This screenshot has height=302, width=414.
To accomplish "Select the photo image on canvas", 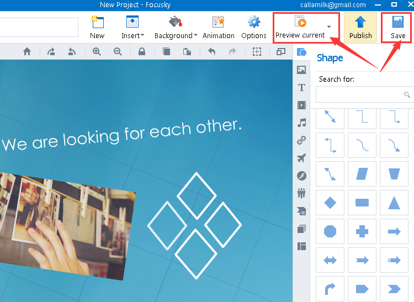I will (x=67, y=226).
